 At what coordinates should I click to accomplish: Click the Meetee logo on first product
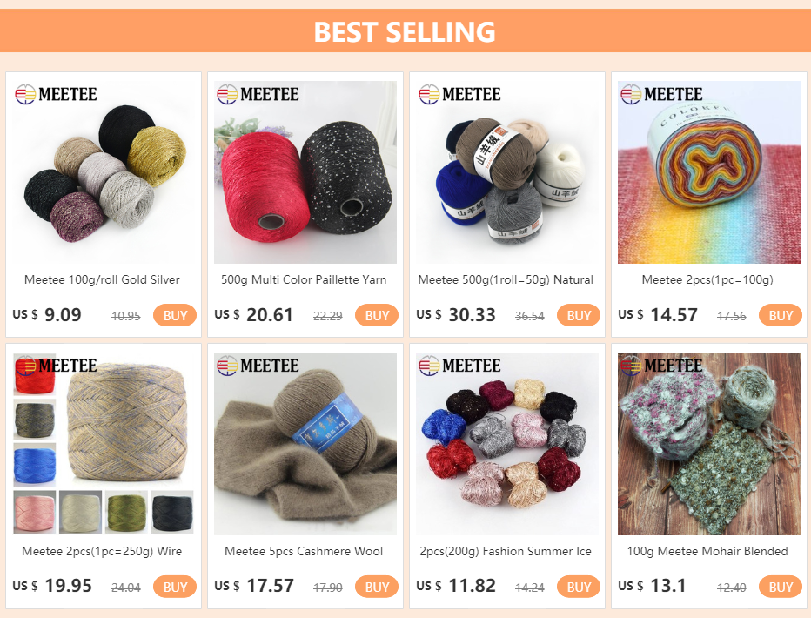(56, 94)
